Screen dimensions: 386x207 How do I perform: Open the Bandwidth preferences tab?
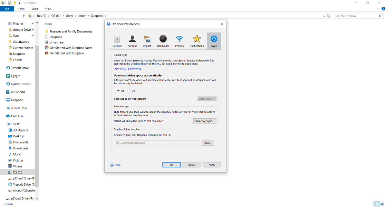pos(163,41)
